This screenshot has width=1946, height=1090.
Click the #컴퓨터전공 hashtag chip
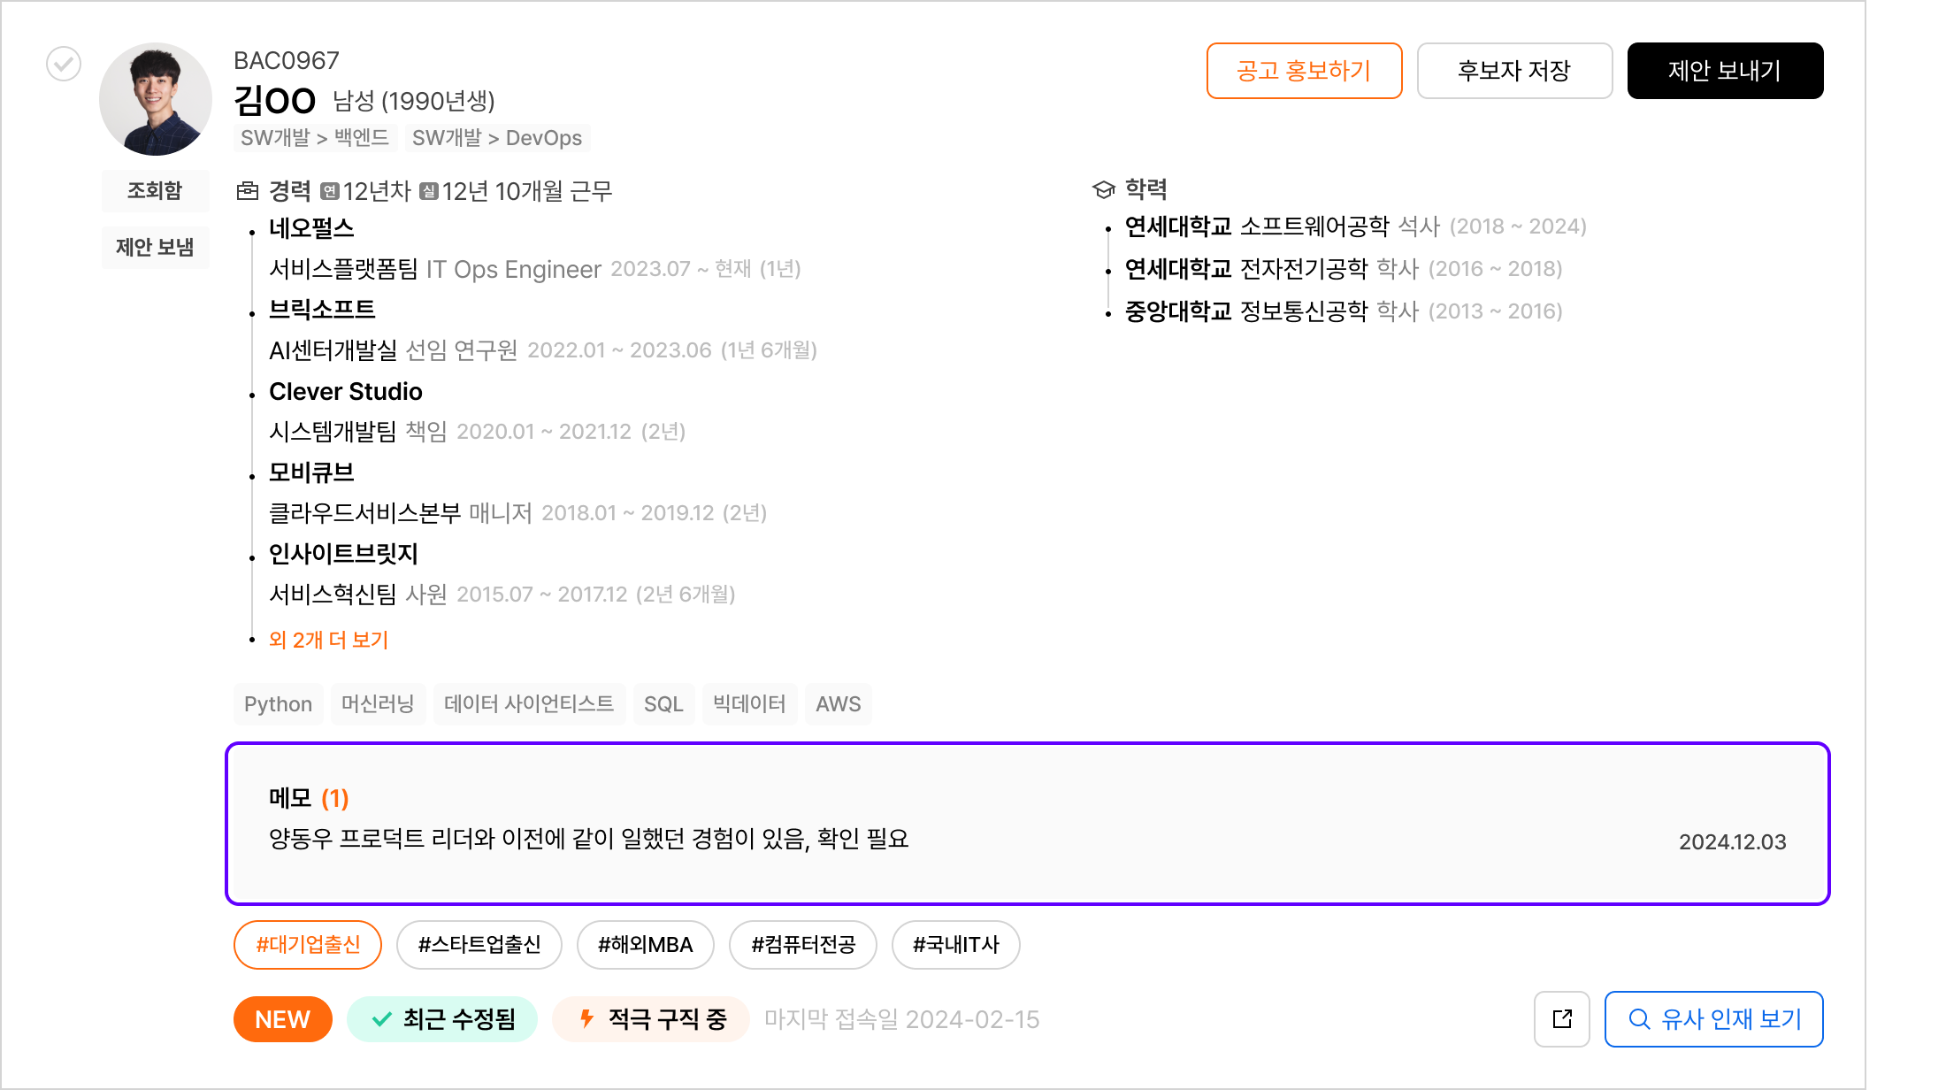(x=803, y=945)
